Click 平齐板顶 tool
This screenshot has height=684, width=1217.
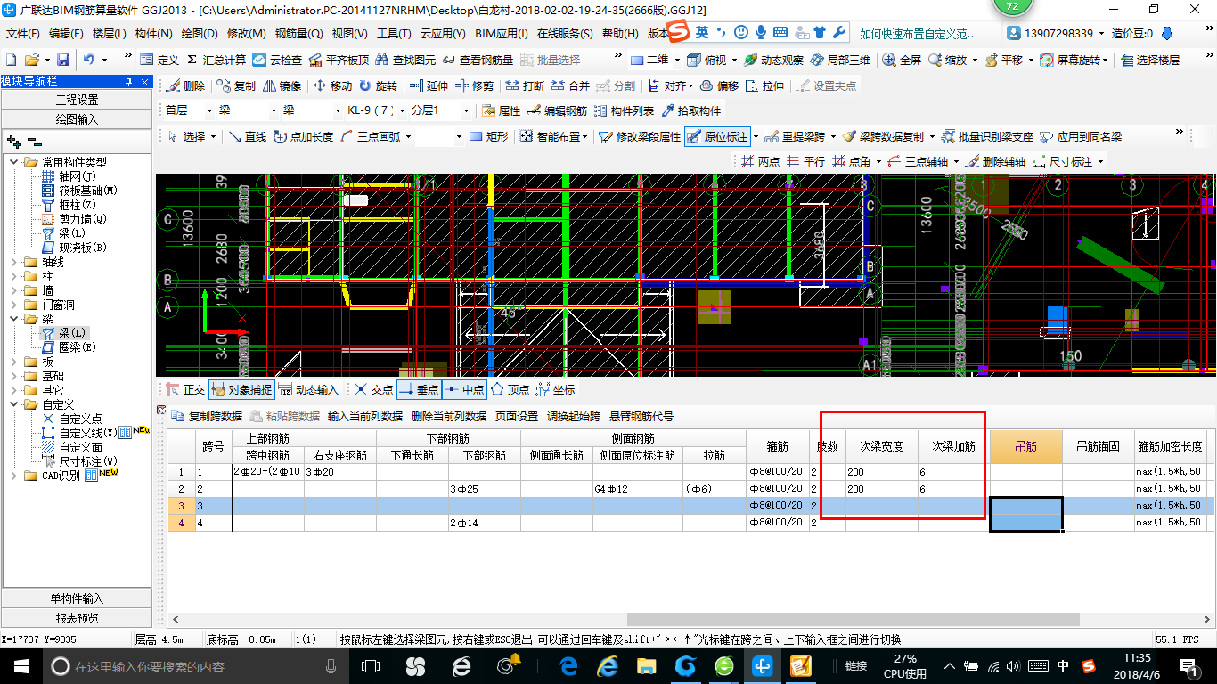point(339,61)
